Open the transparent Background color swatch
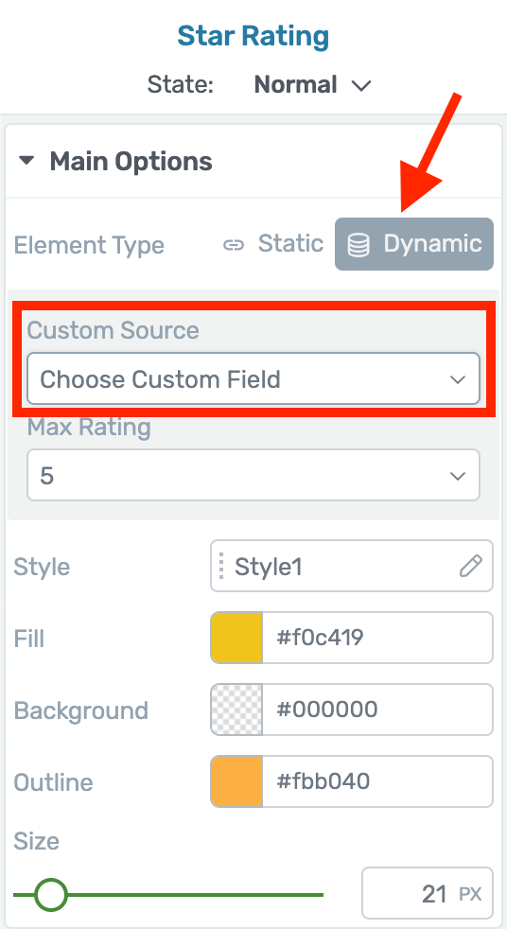The image size is (507, 929). tap(236, 710)
